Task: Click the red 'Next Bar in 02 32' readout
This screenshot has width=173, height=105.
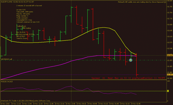Action: [x=119, y=78]
